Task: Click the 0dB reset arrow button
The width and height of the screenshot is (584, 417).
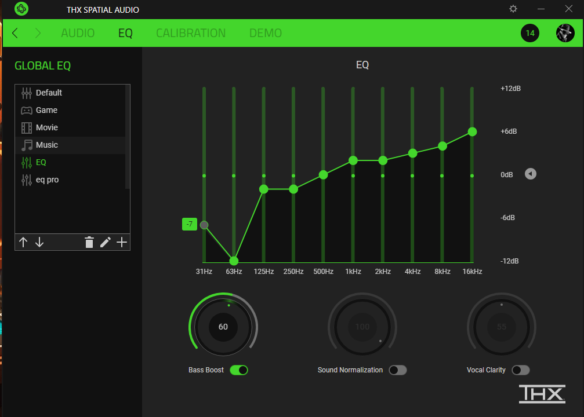Action: coord(531,174)
